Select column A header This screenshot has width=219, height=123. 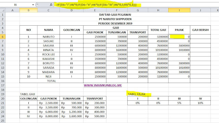12,10
